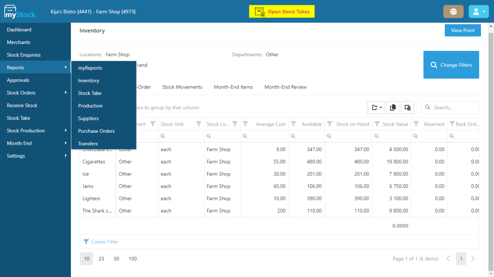This screenshot has height=277, width=494.
Task: Open the user account icon top right
Action: point(478,11)
